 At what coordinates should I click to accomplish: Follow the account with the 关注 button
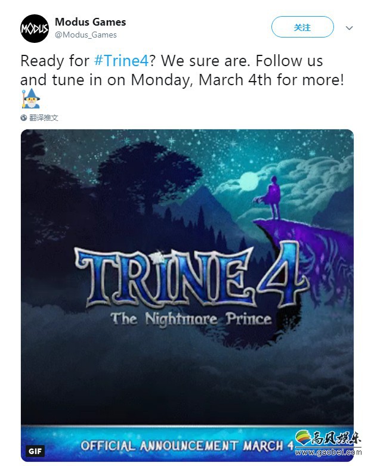pyautogui.click(x=302, y=27)
